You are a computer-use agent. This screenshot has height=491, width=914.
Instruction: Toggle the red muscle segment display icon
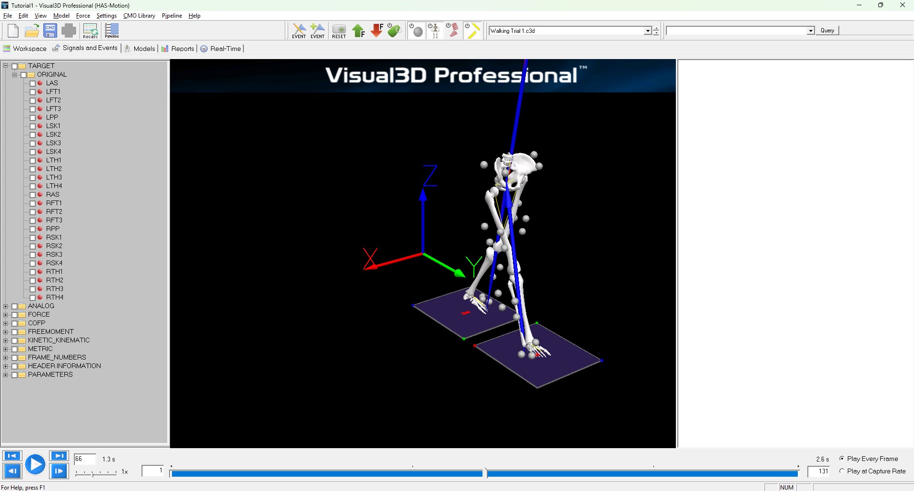pyautogui.click(x=452, y=31)
